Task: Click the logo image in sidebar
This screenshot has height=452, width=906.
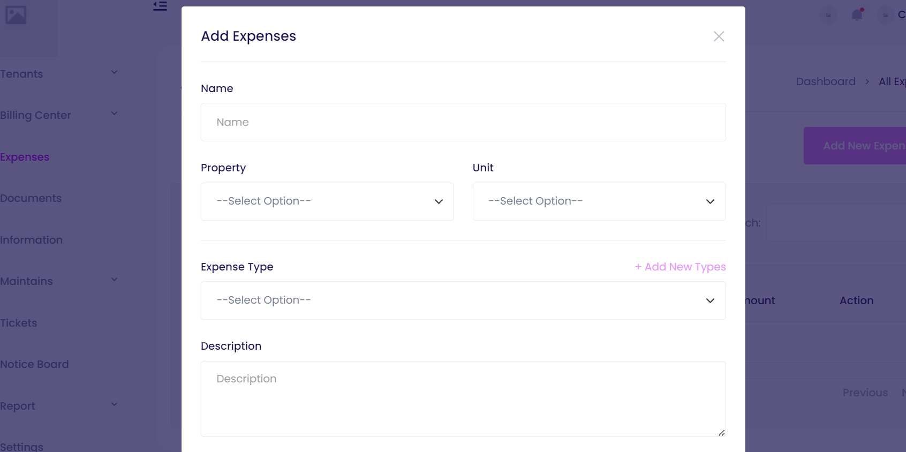Action: 16,14
